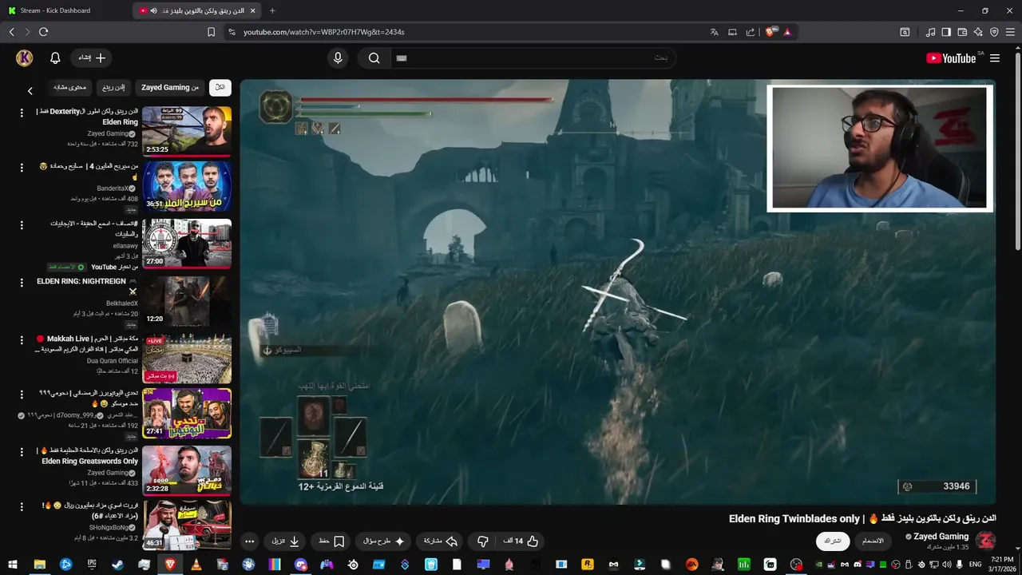1022x575 pixels.
Task: Open options for Dexterity Elden Ring video
Action: 22,112
